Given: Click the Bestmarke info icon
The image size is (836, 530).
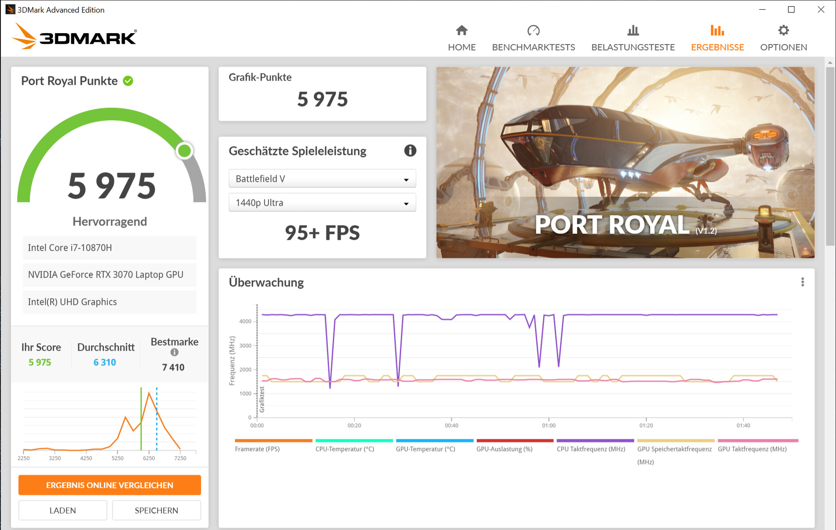Looking at the screenshot, I should pyautogui.click(x=174, y=352).
